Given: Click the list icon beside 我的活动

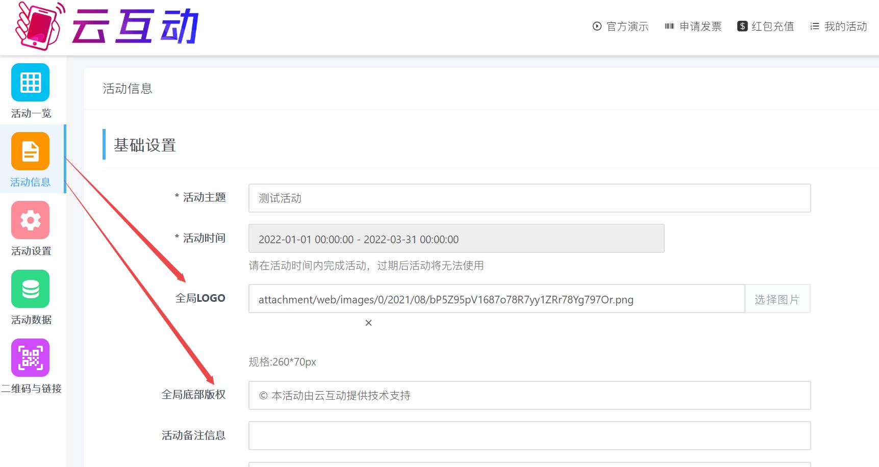Looking at the screenshot, I should coord(815,27).
